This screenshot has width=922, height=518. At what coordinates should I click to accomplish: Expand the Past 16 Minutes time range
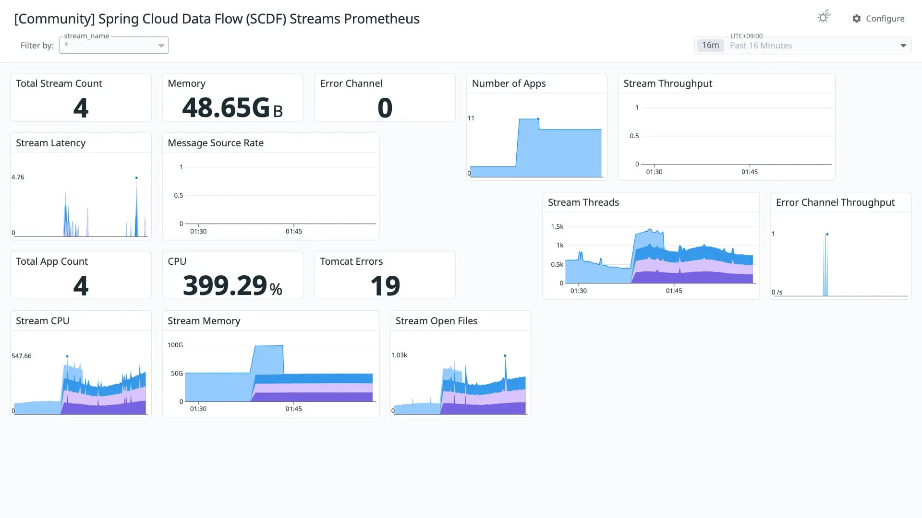pos(903,46)
